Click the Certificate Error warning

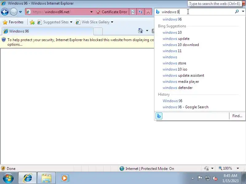click(x=112, y=12)
